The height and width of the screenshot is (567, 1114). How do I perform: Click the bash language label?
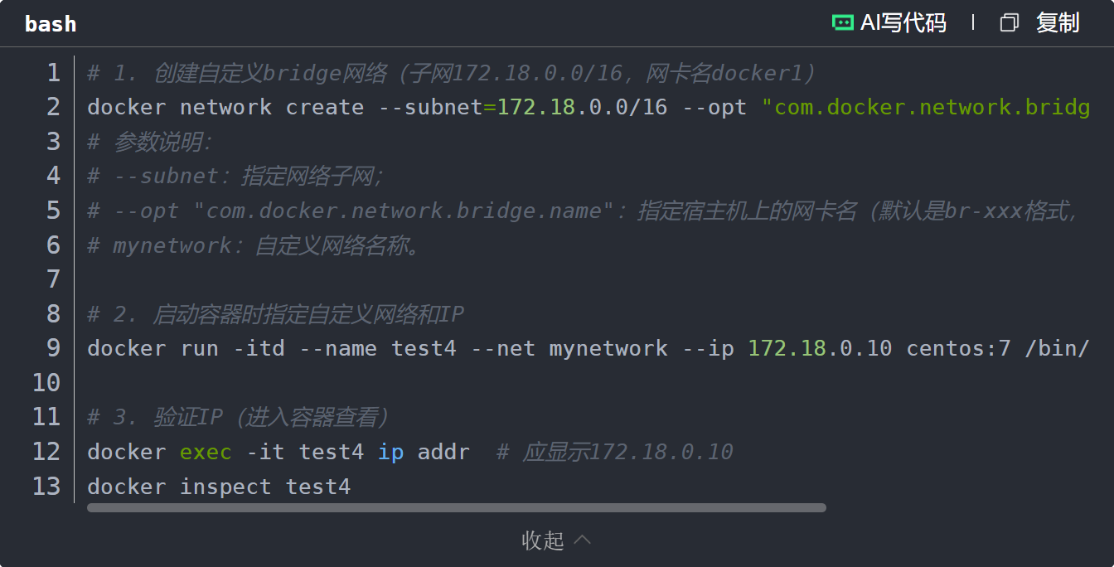[51, 24]
